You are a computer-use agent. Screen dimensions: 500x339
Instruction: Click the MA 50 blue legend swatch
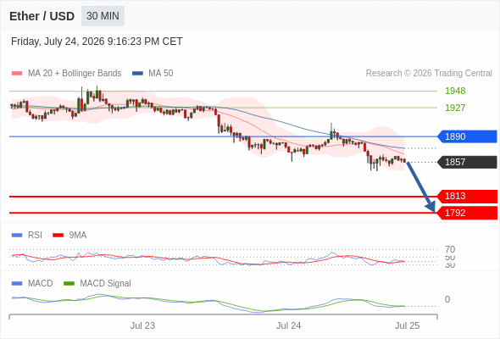click(137, 74)
